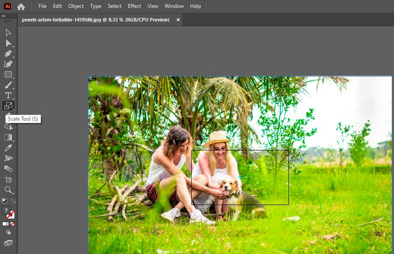Select the Rectangle tool
Image resolution: width=394 pixels, height=254 pixels.
[8, 75]
